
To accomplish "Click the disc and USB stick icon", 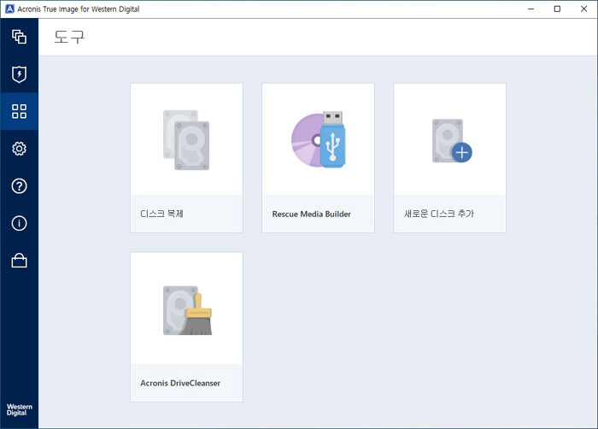I will [319, 139].
